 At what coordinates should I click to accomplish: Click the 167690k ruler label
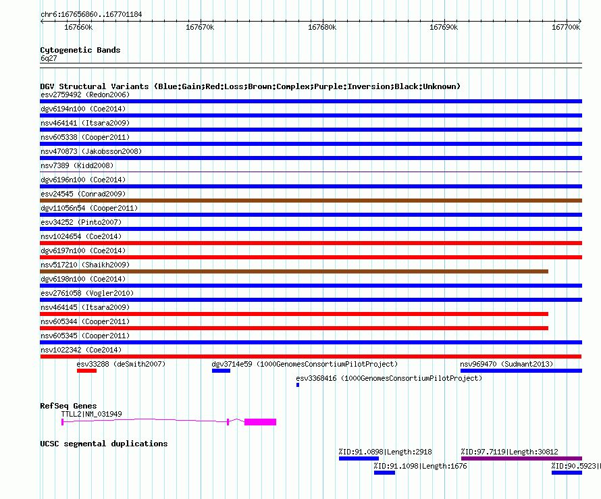point(444,27)
